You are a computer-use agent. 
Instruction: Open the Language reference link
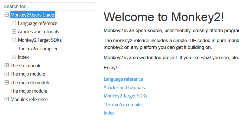123,79
